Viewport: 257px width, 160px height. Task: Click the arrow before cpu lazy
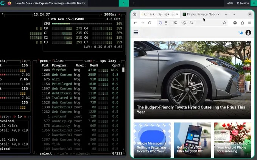[x=97, y=61]
